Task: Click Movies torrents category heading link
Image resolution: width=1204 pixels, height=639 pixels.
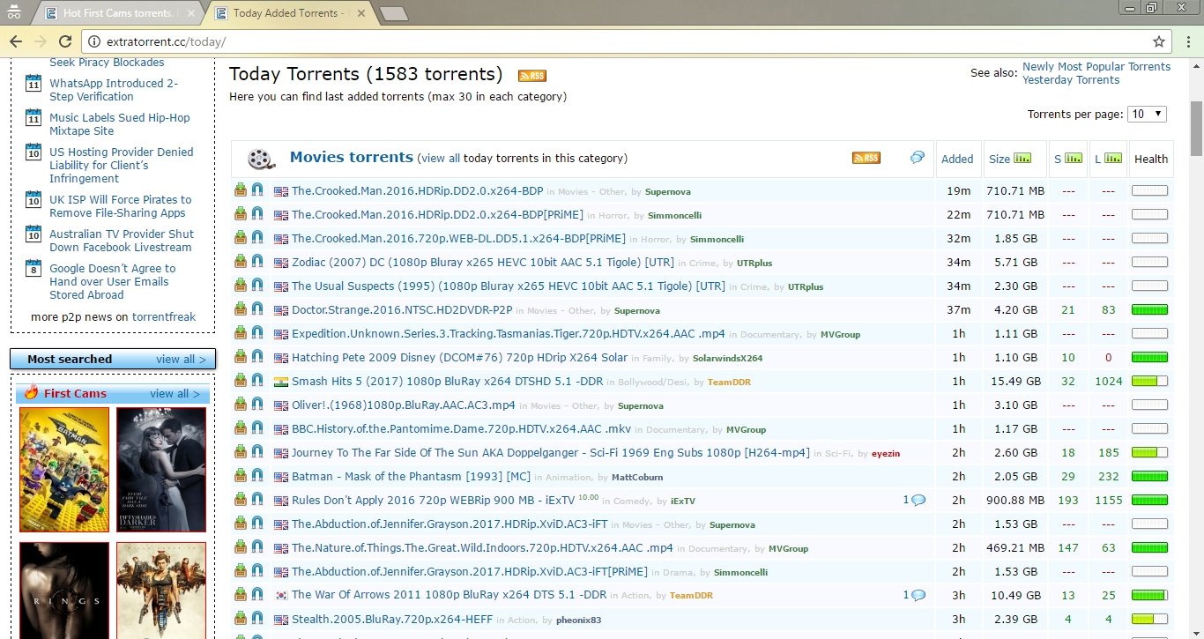Action: click(x=352, y=158)
